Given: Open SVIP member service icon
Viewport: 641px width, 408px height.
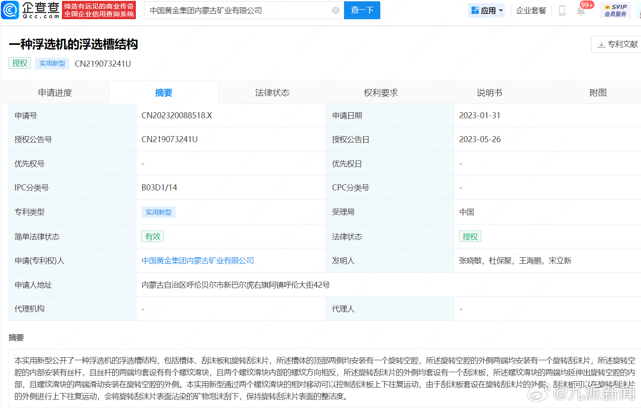Looking at the screenshot, I should pyautogui.click(x=615, y=10).
